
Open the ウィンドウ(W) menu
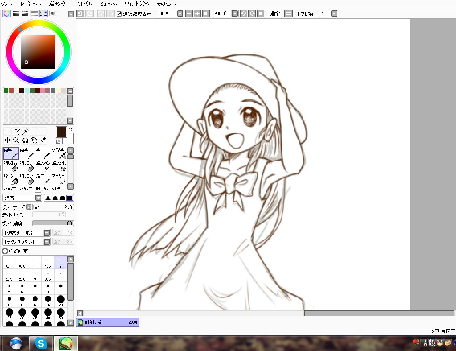137,4
